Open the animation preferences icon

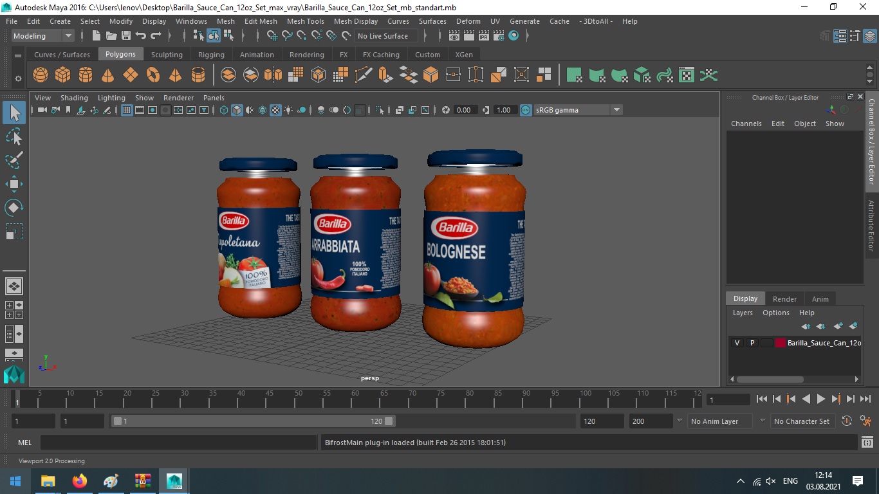[x=866, y=421]
